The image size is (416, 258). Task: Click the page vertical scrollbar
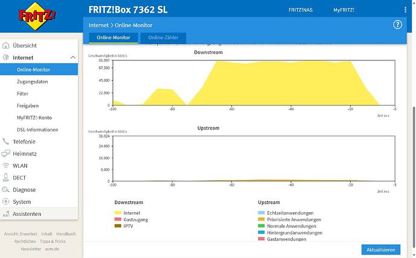[414, 177]
